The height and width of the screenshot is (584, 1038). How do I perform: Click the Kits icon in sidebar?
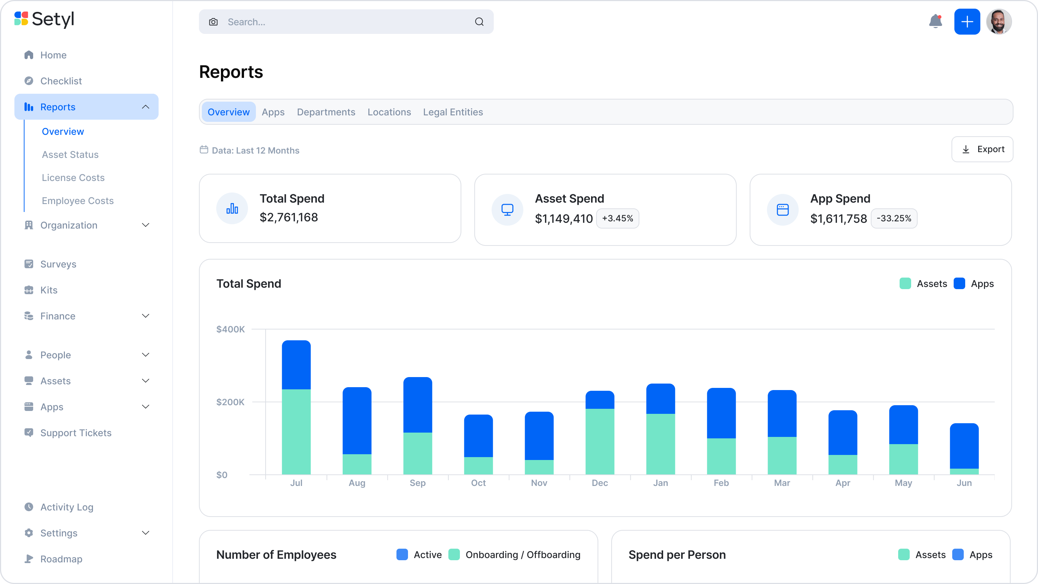[x=28, y=290]
